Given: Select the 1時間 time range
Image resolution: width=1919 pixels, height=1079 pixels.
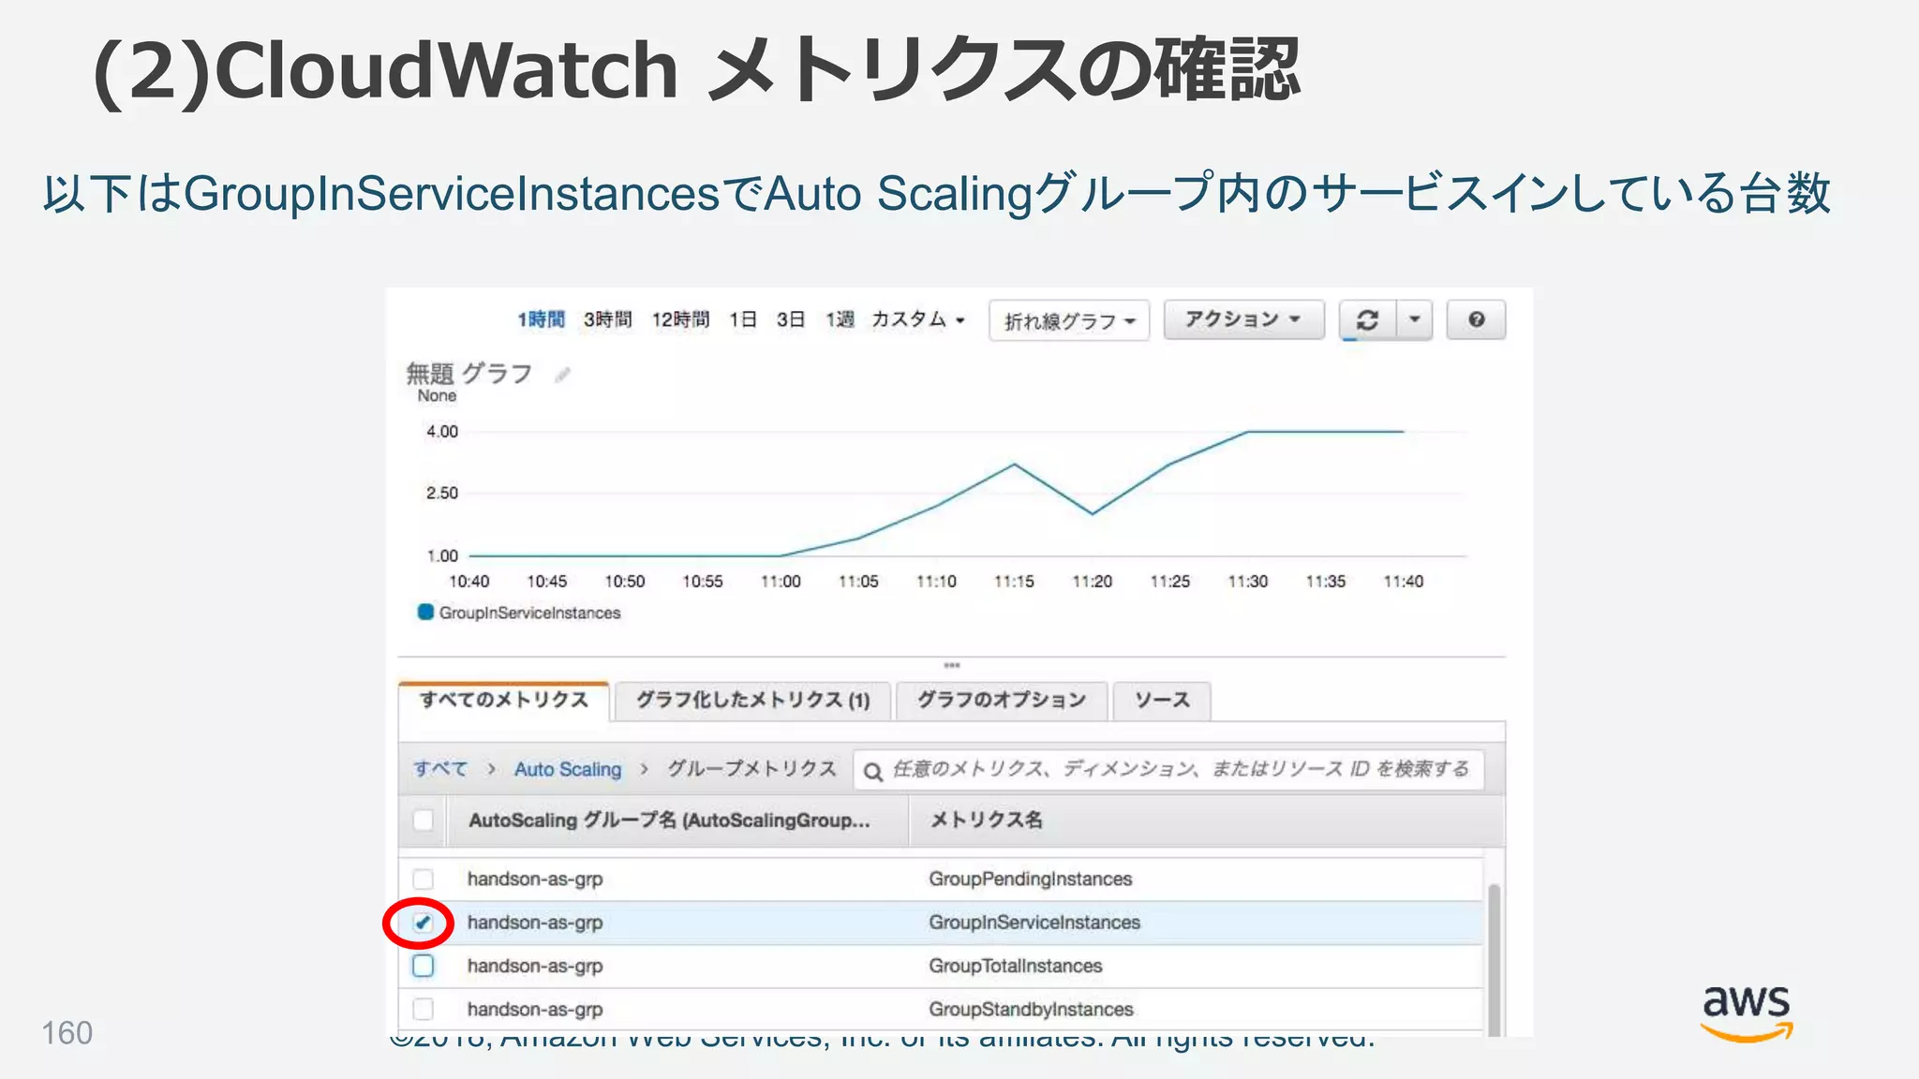Looking at the screenshot, I should click(x=541, y=319).
